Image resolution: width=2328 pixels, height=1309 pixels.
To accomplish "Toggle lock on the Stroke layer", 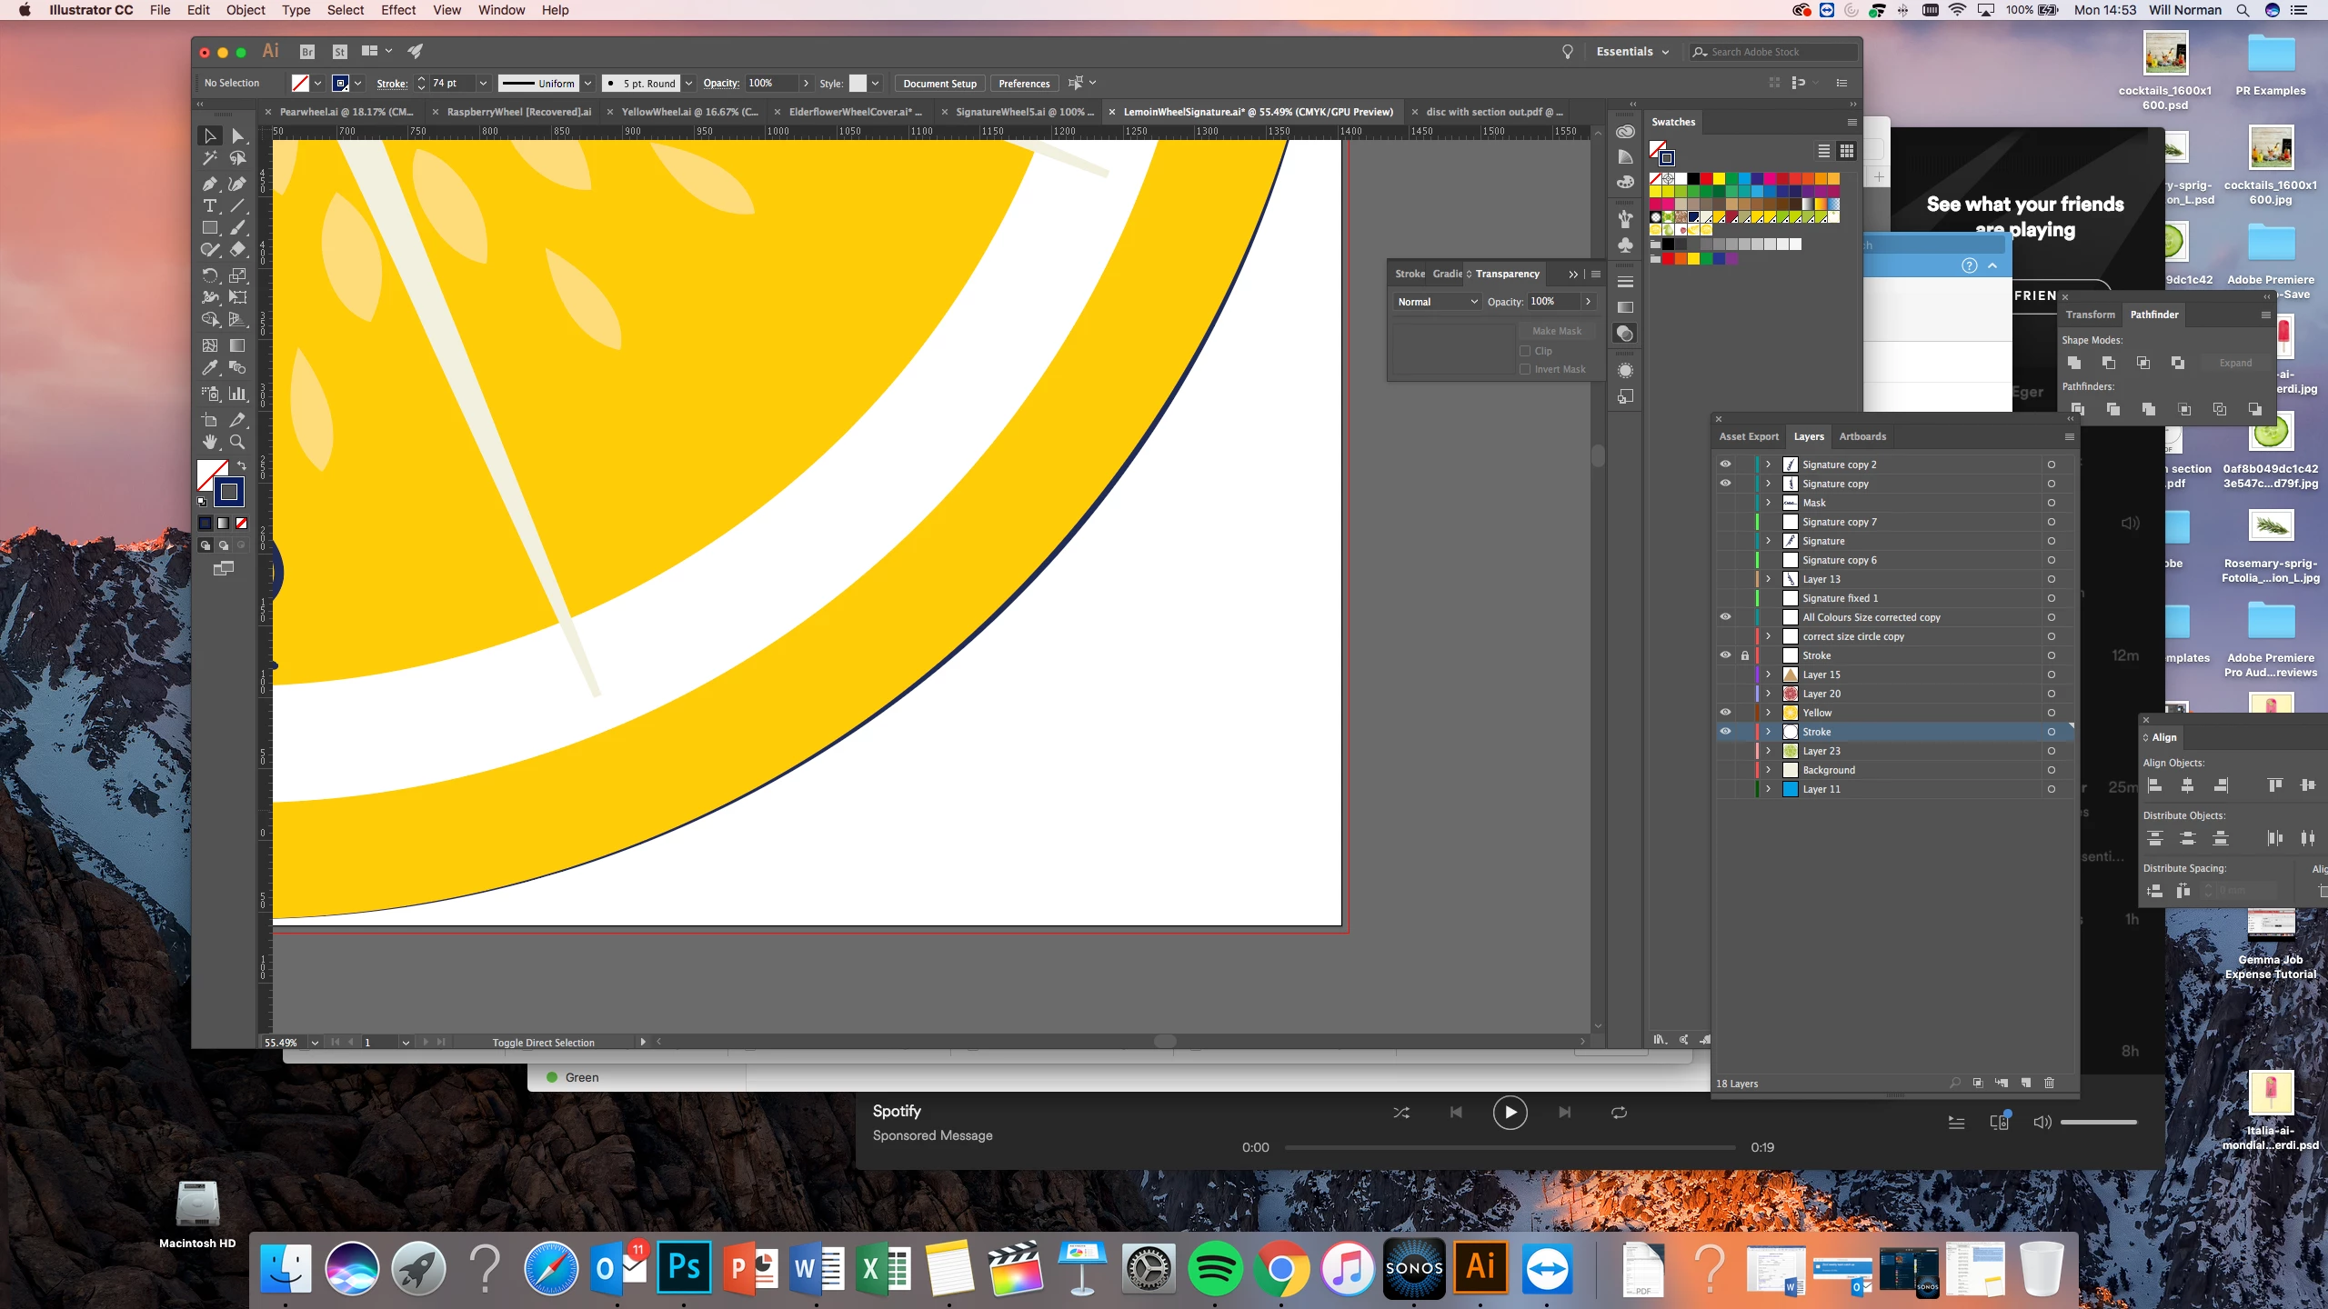I will pyautogui.click(x=1744, y=655).
